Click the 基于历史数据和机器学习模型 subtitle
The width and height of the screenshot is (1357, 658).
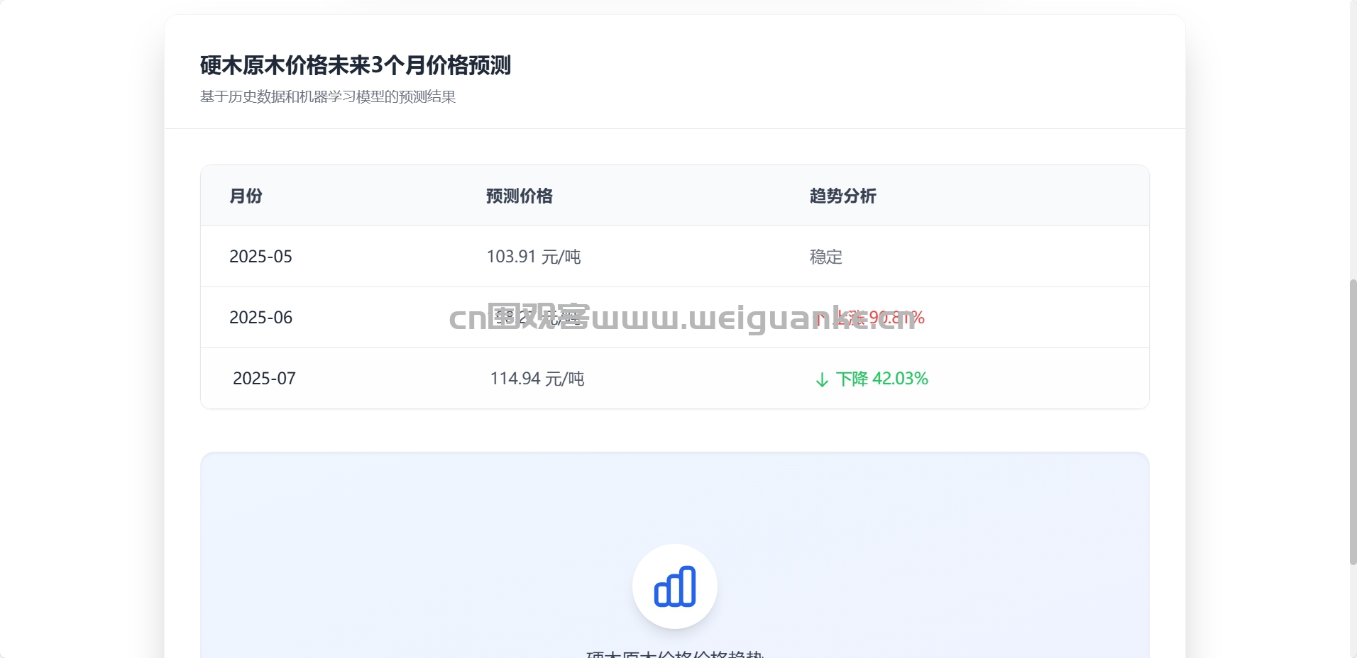click(x=328, y=96)
